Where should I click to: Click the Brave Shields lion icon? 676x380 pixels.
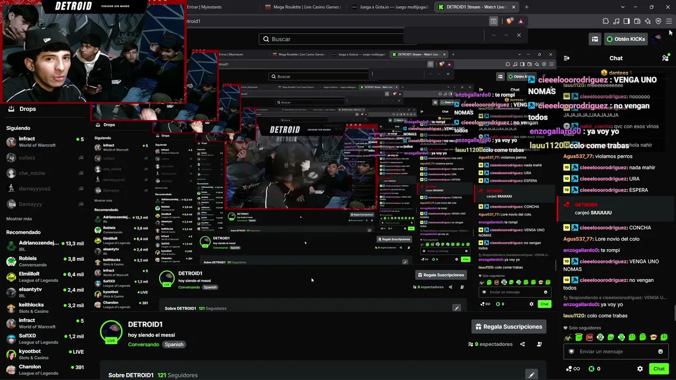click(509, 21)
